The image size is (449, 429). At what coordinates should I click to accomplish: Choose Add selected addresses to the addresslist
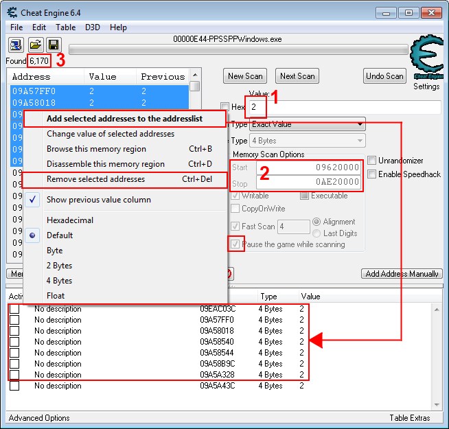coord(124,119)
